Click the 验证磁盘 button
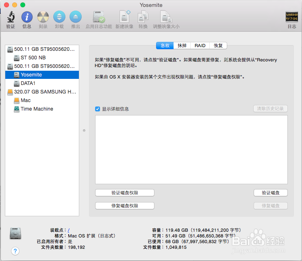The width and height of the screenshot is (302, 261). click(271, 193)
